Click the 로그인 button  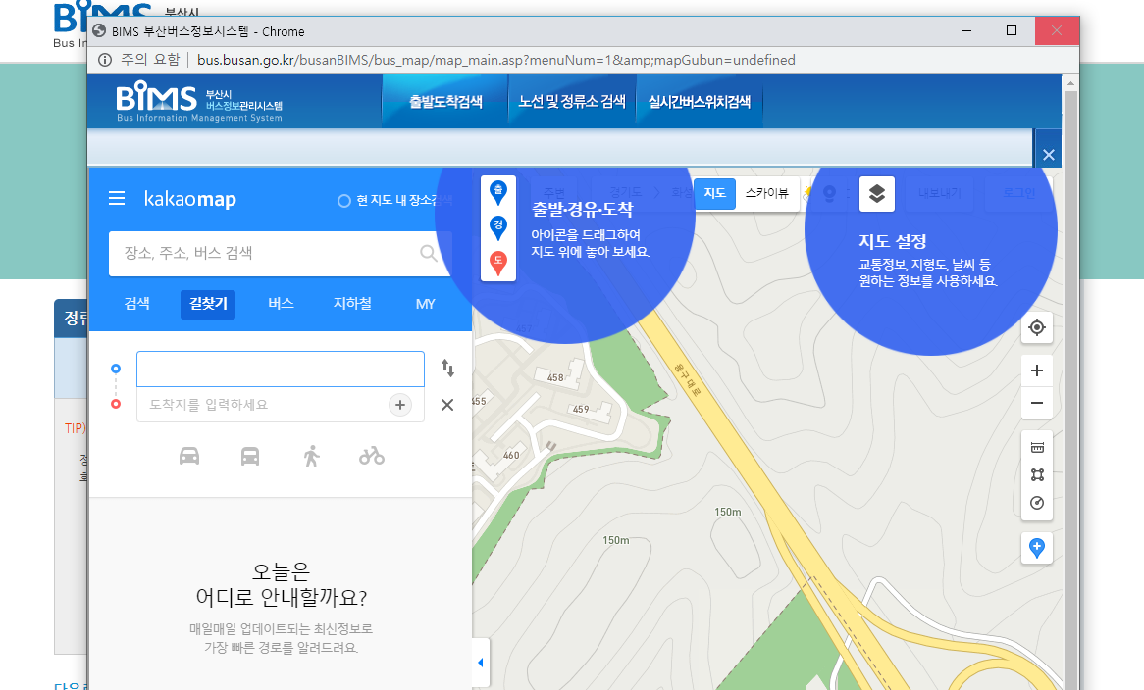click(1019, 193)
